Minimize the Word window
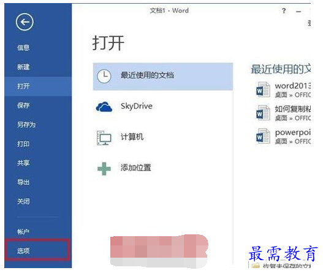Viewport: 323px width, 273px height. [x=298, y=11]
